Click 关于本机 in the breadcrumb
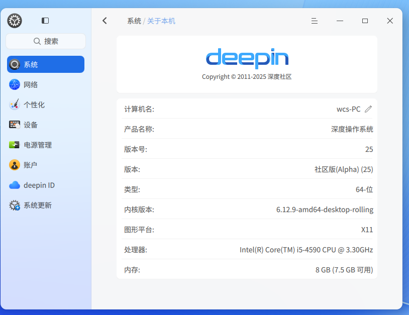This screenshot has width=409, height=315. (161, 21)
